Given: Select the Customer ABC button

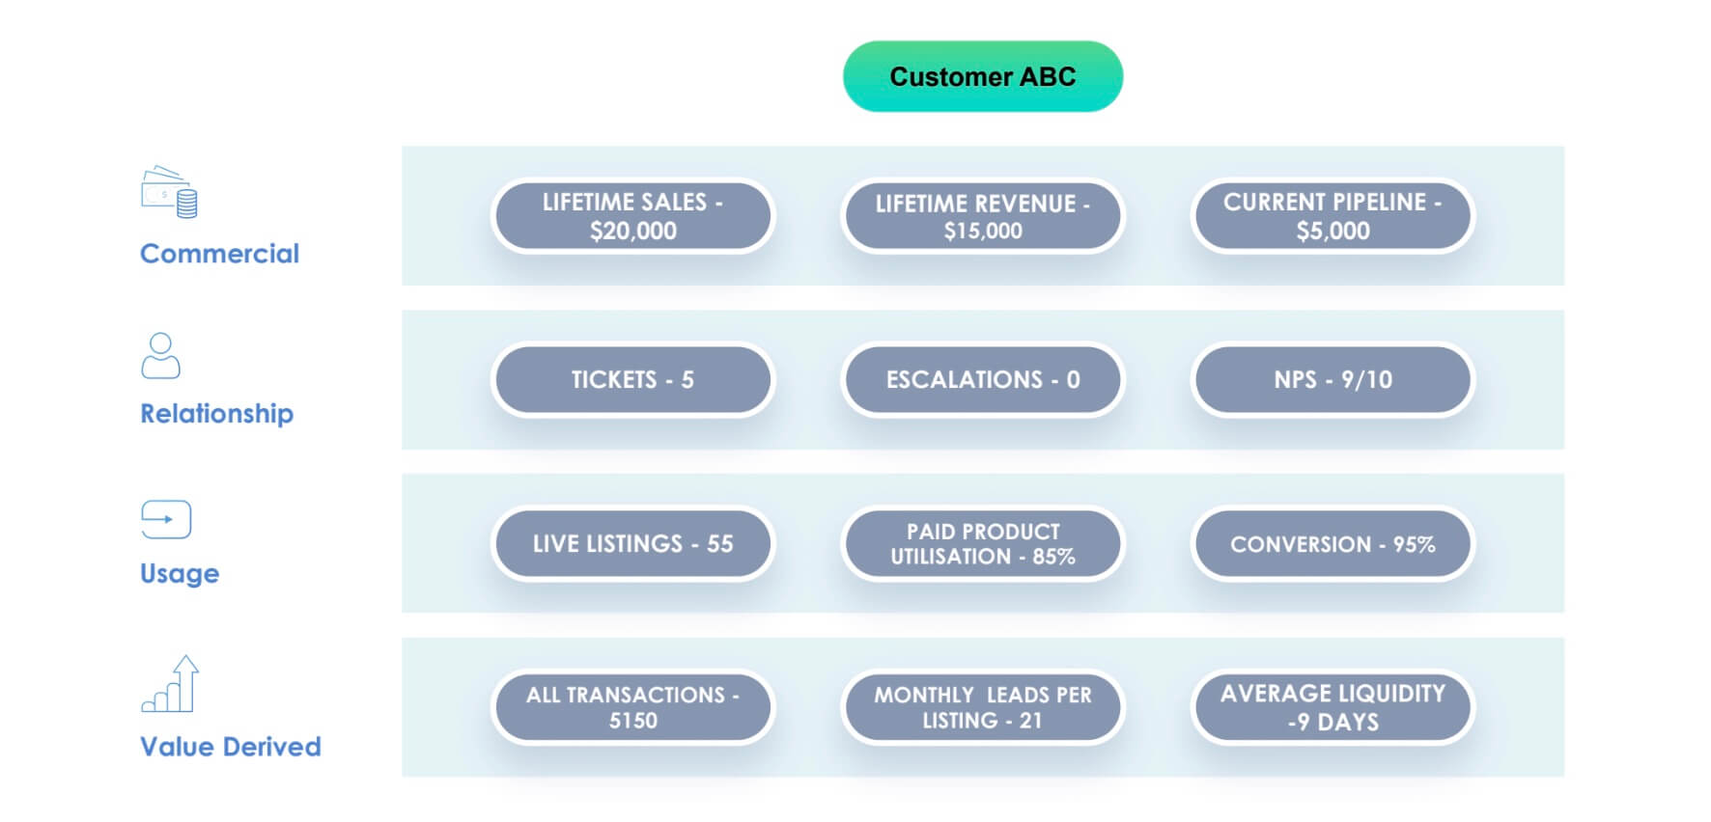Looking at the screenshot, I should pyautogui.click(x=982, y=76).
